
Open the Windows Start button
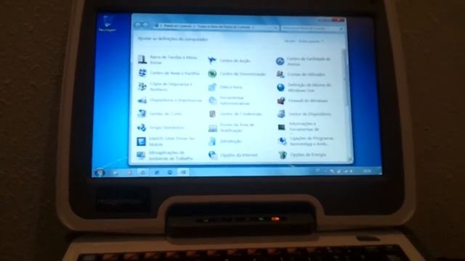point(100,173)
